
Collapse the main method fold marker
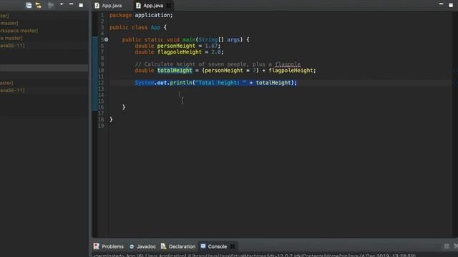tap(107, 40)
